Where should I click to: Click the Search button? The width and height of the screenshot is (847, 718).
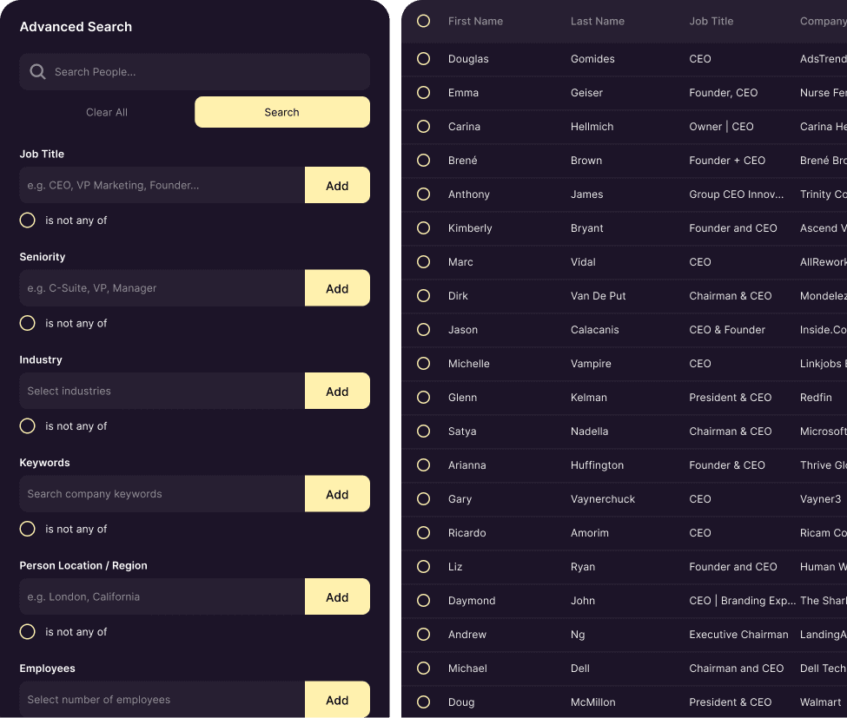(x=281, y=112)
